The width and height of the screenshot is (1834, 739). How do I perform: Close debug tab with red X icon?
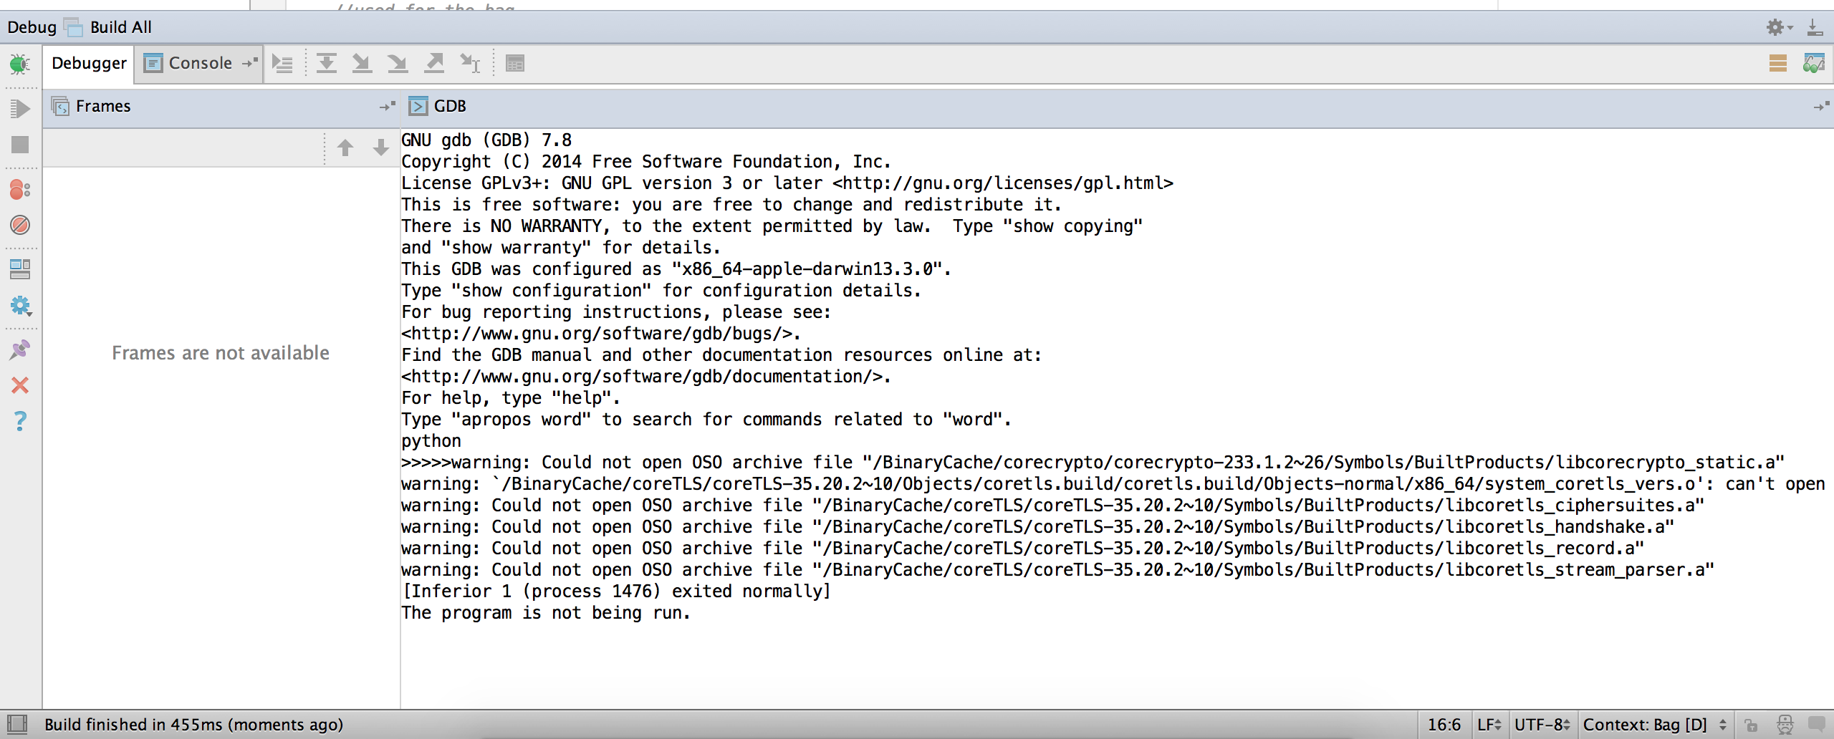20,385
